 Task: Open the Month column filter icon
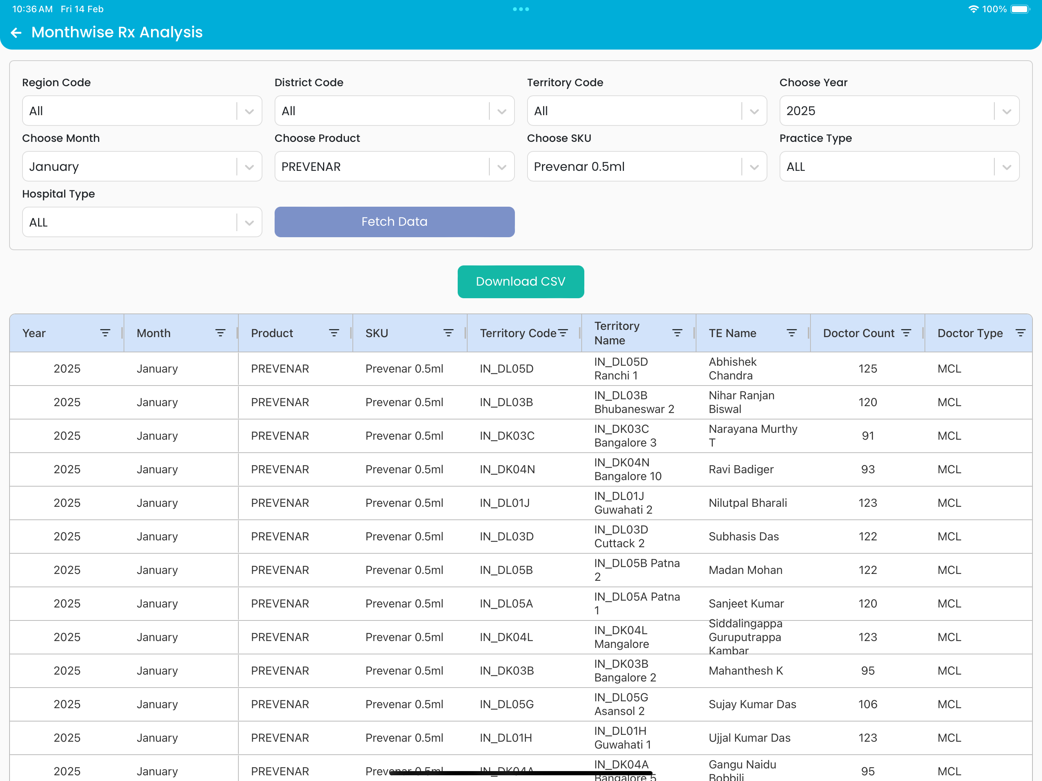(x=220, y=333)
